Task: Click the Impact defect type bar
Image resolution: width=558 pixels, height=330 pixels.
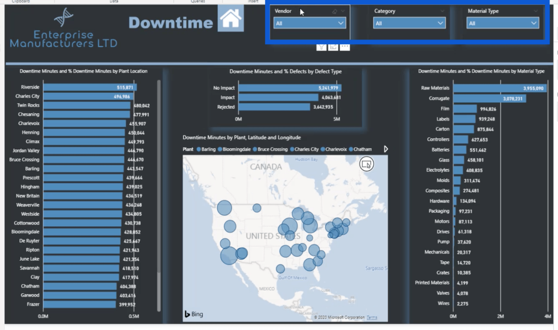Action: [x=278, y=97]
